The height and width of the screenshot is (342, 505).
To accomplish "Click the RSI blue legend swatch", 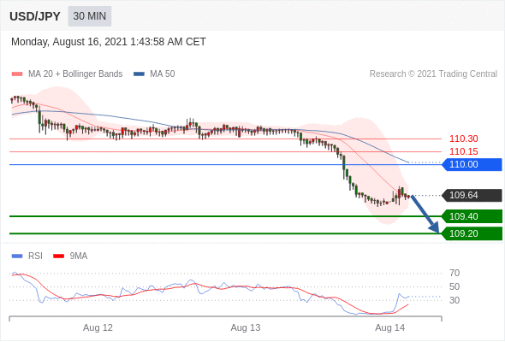I will click(x=17, y=256).
